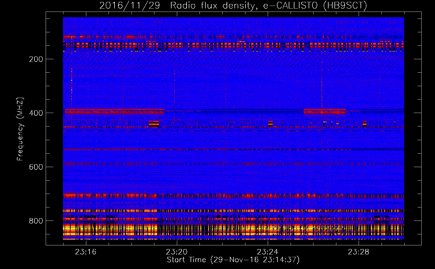Click the 23:20 time tick label
The height and width of the screenshot is (269, 435).
(x=177, y=252)
